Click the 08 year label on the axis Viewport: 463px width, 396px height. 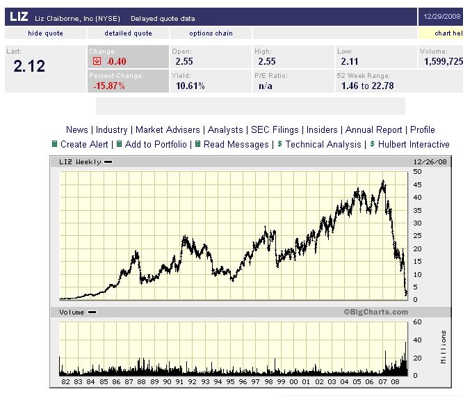point(395,381)
